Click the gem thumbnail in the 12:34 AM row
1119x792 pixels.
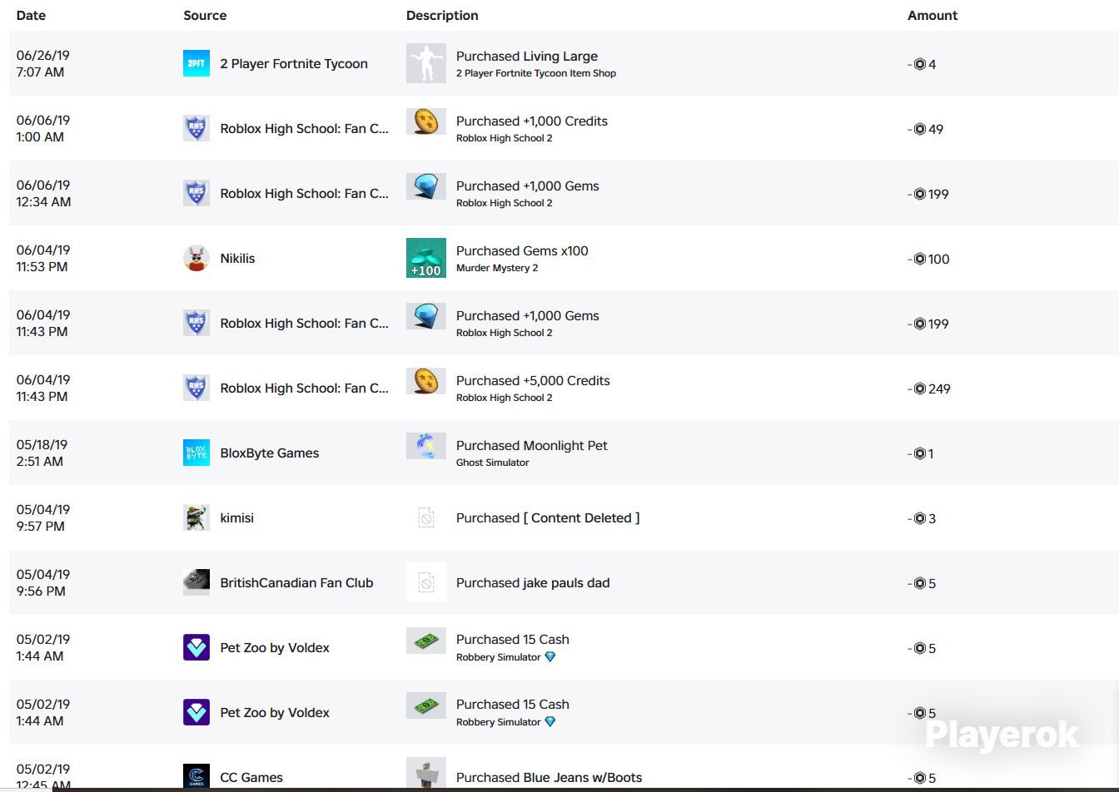pyautogui.click(x=426, y=186)
